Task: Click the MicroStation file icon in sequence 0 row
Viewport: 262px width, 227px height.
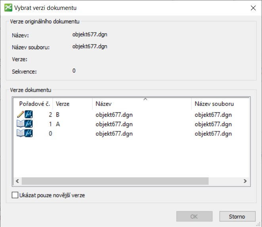Action: click(x=29, y=133)
